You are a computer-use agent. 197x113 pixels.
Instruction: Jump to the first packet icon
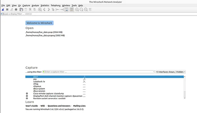click(57, 10)
